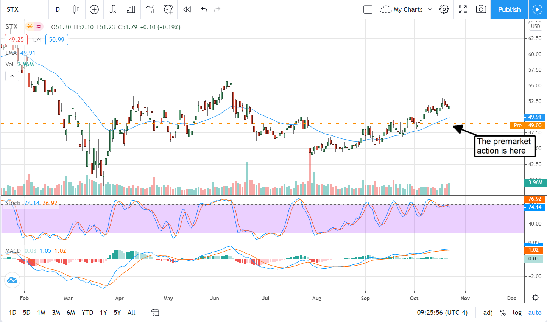The width and height of the screenshot is (547, 322).
Task: Open the financials bar chart icon
Action: pos(131,9)
